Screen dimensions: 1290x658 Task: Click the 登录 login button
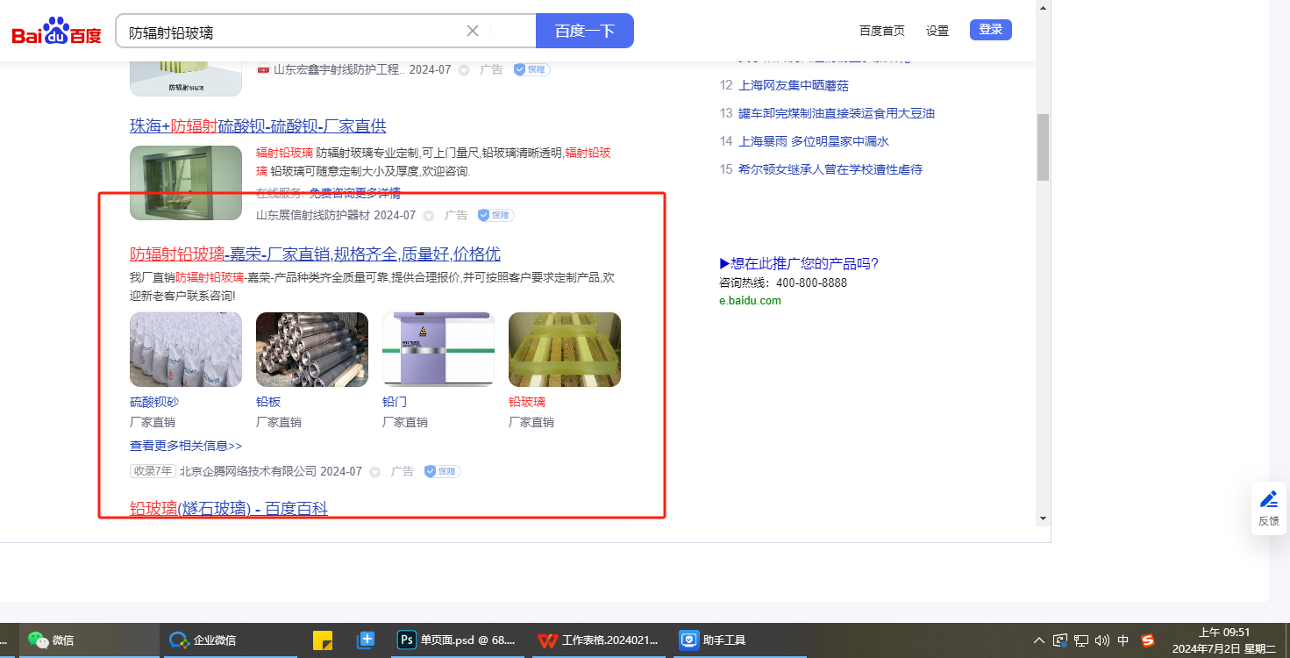991,30
